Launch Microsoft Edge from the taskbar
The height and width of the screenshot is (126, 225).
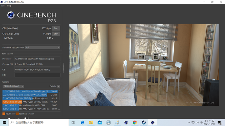click(82, 123)
